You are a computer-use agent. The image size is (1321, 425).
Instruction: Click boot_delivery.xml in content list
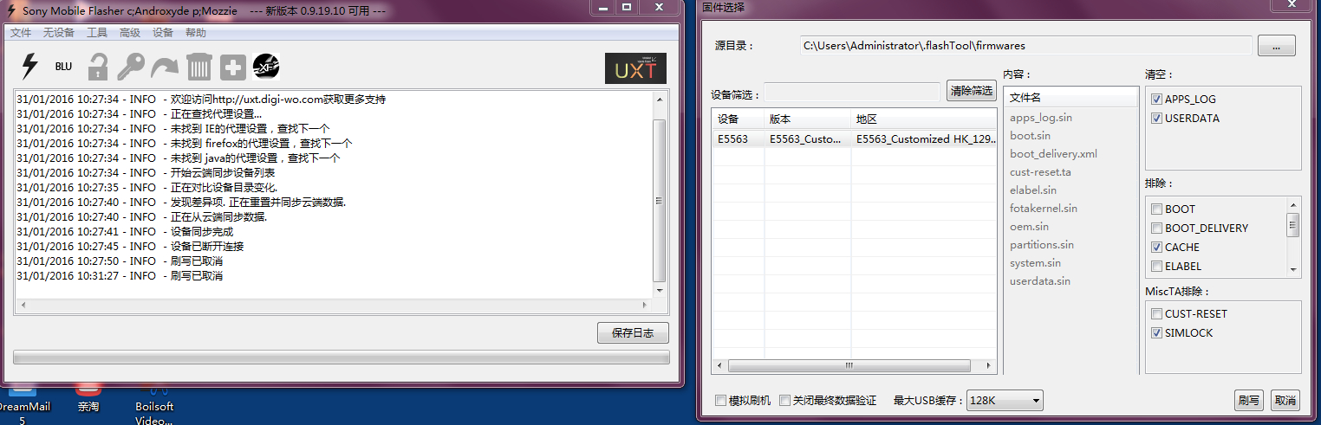point(1053,153)
